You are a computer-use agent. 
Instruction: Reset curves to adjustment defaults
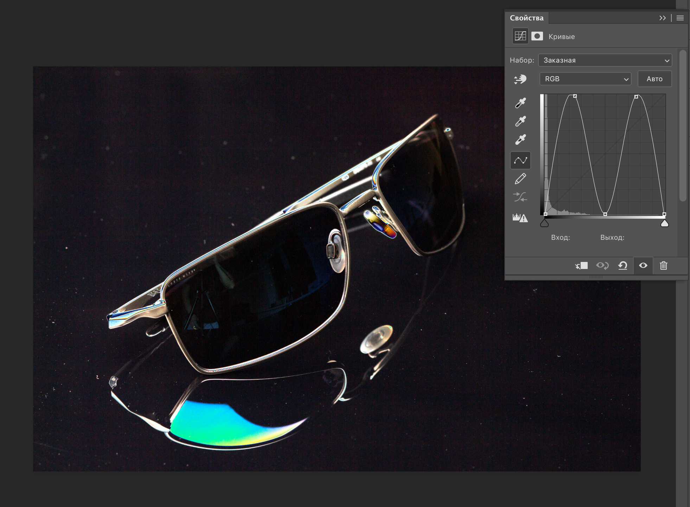pos(623,265)
